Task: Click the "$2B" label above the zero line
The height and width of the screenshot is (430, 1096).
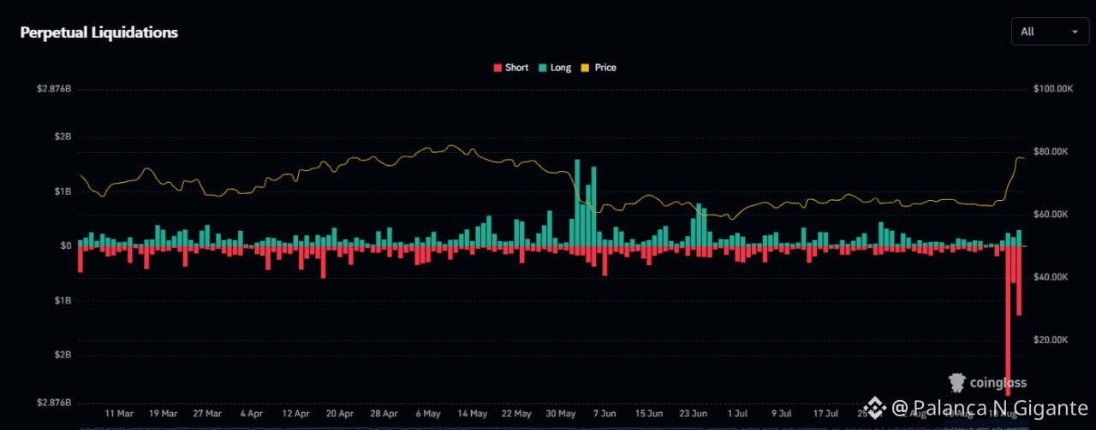Action: click(63, 137)
